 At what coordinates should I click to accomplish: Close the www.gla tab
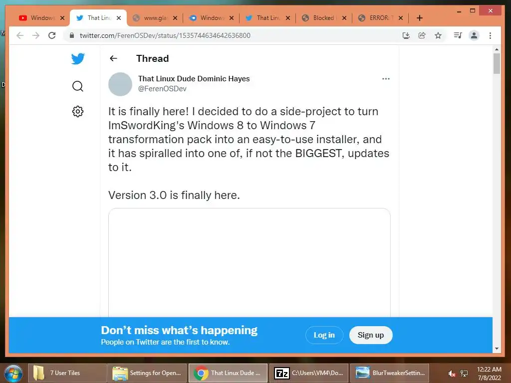[x=175, y=18]
